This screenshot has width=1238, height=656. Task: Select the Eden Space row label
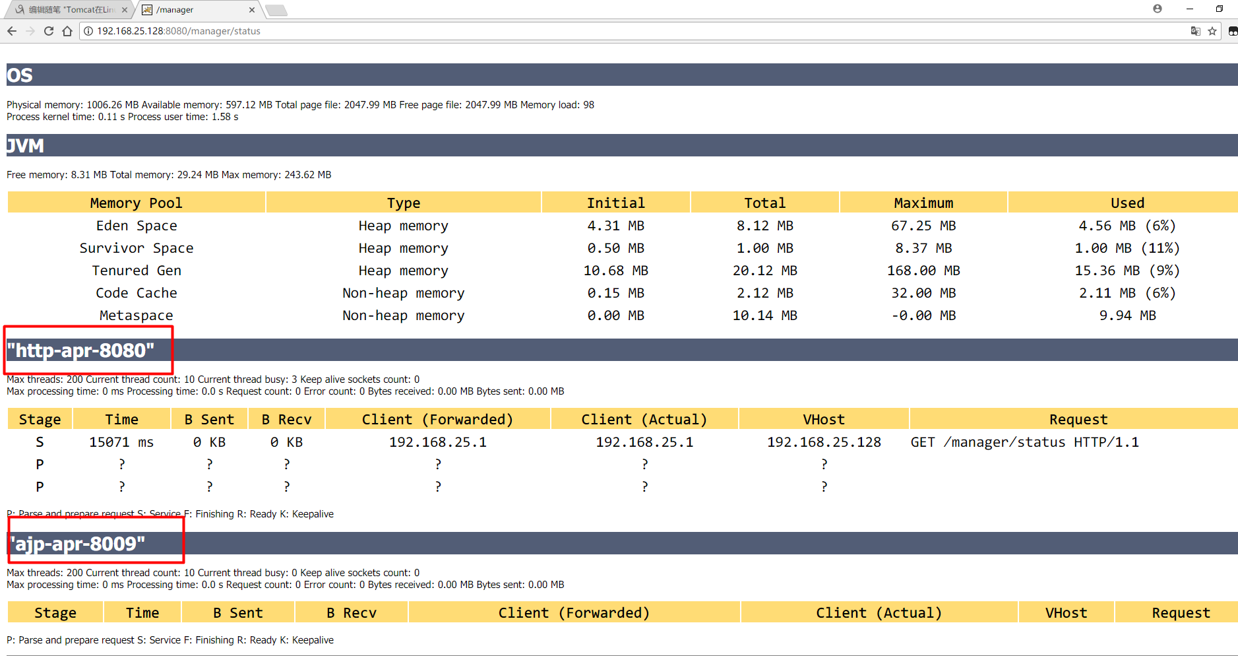(137, 226)
